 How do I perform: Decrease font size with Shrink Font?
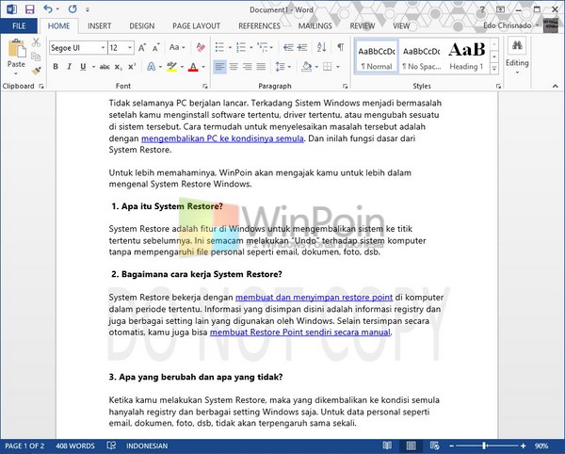(155, 47)
